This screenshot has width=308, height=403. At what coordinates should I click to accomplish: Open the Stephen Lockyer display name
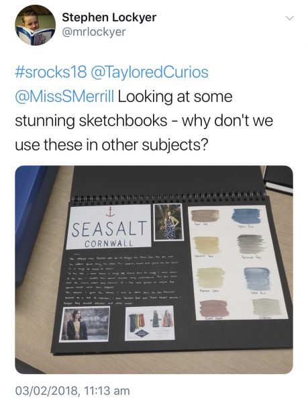coord(109,17)
